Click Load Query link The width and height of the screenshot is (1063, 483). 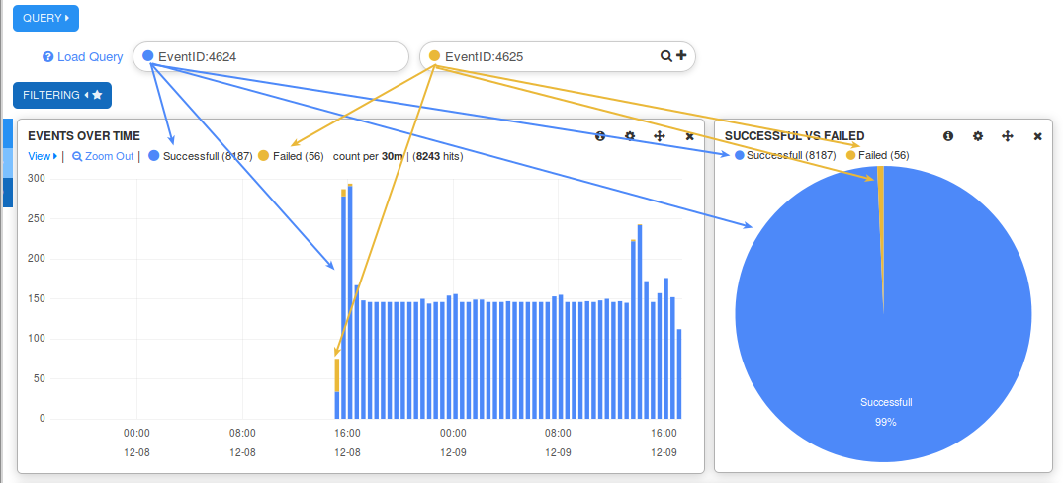[x=89, y=57]
